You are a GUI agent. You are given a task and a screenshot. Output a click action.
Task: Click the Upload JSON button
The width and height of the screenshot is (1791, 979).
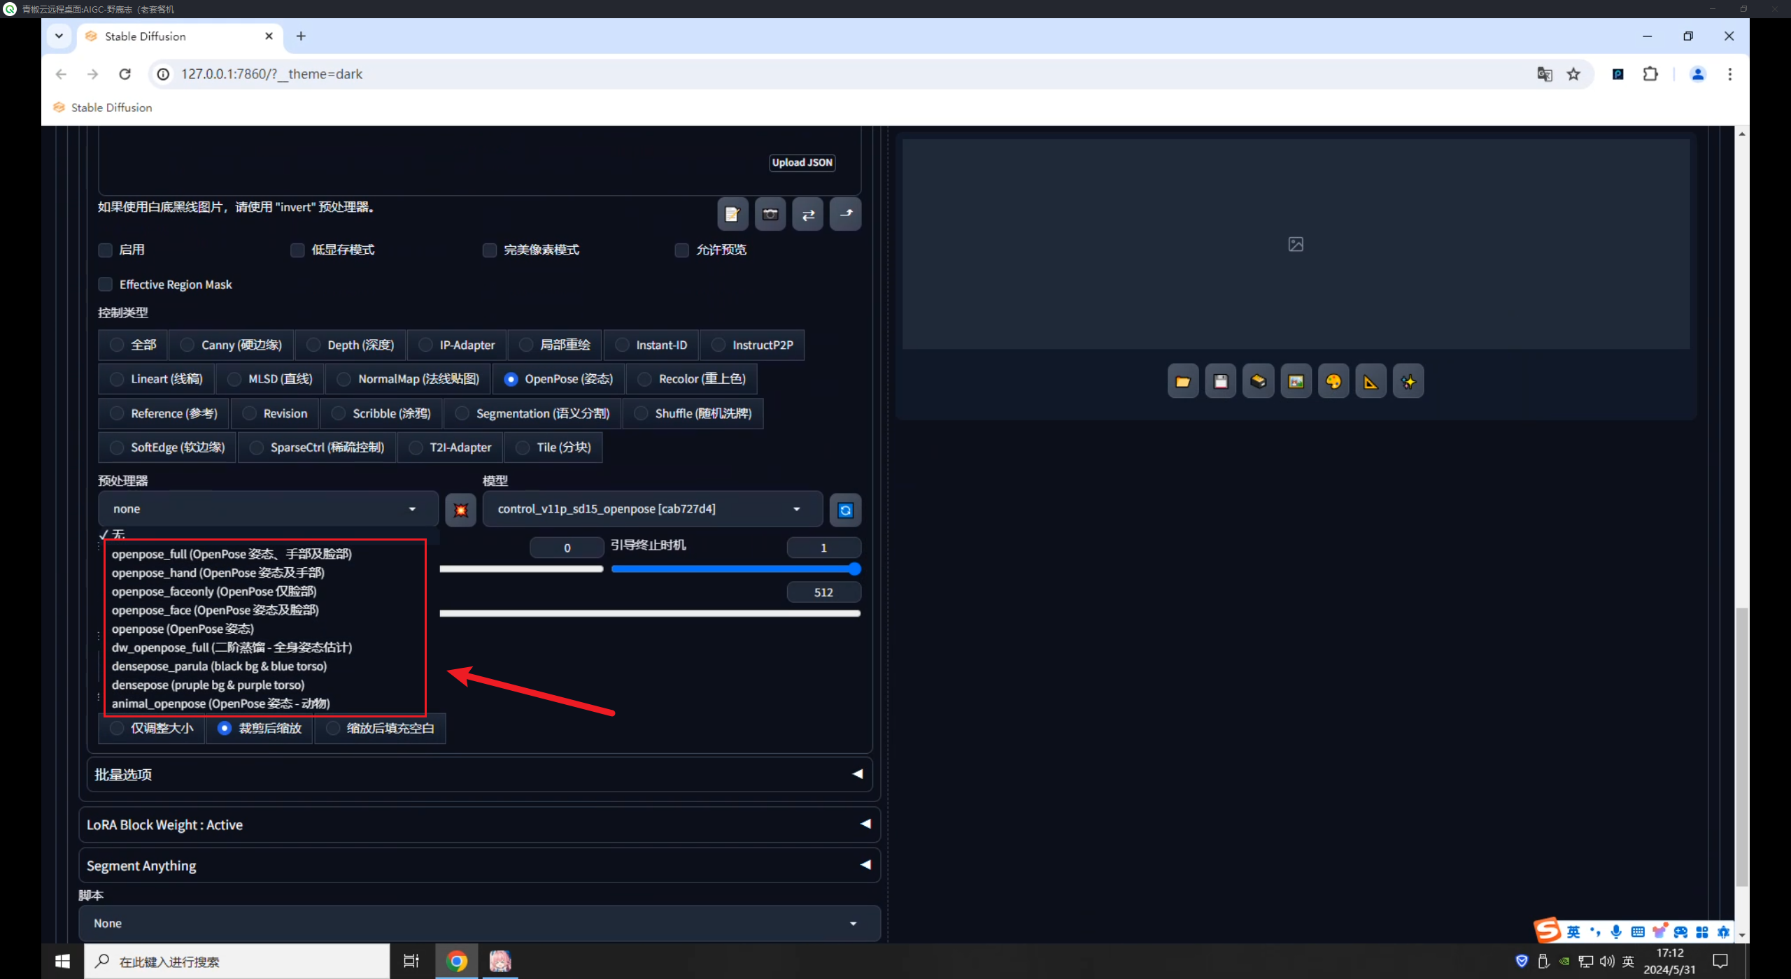pyautogui.click(x=802, y=162)
